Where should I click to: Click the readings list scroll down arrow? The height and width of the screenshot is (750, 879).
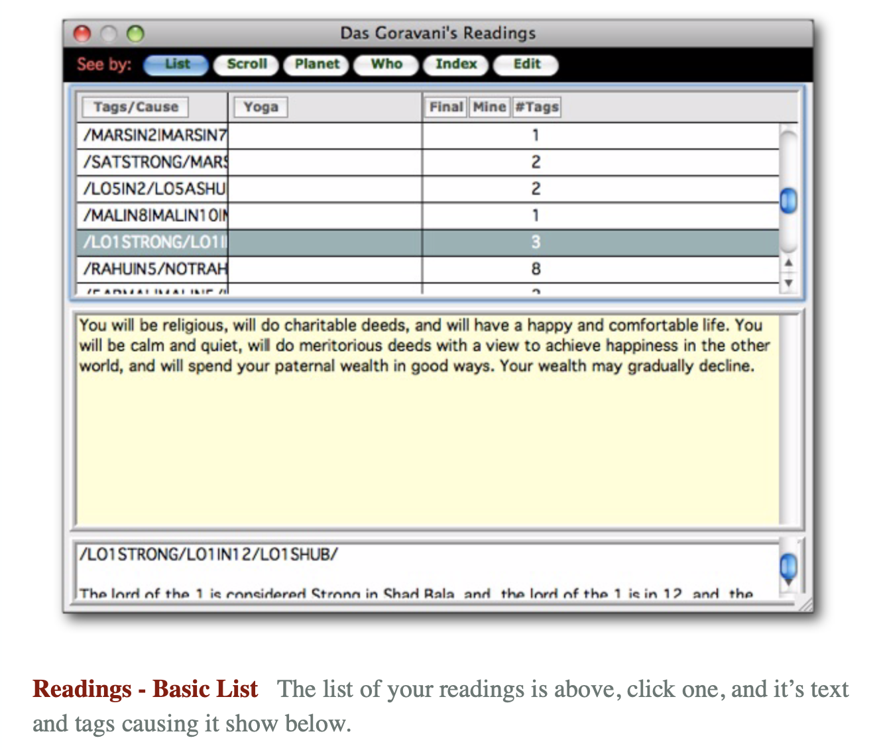click(788, 282)
